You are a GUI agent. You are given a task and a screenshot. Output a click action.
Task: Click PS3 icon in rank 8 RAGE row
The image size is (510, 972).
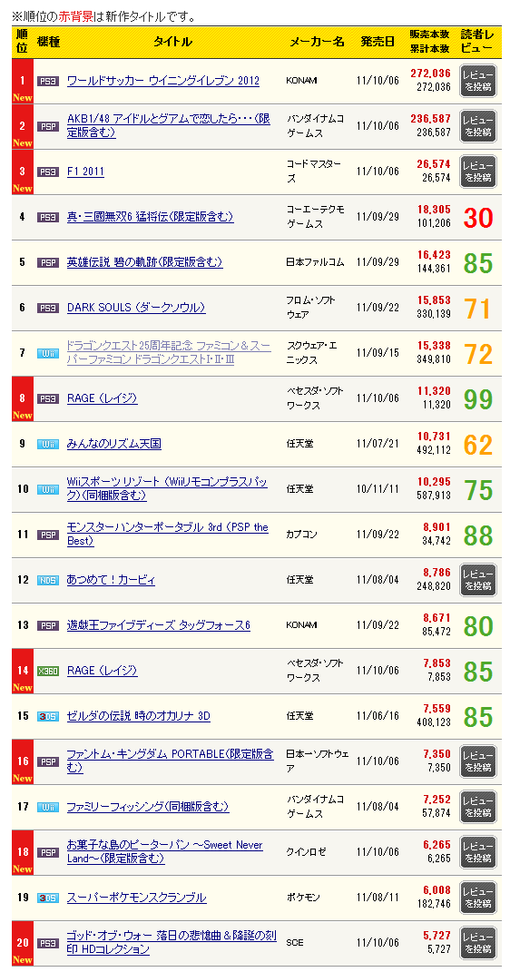pos(48,398)
